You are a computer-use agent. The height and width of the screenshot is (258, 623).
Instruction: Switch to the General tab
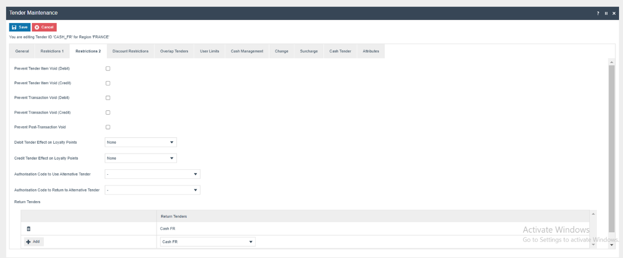(22, 51)
